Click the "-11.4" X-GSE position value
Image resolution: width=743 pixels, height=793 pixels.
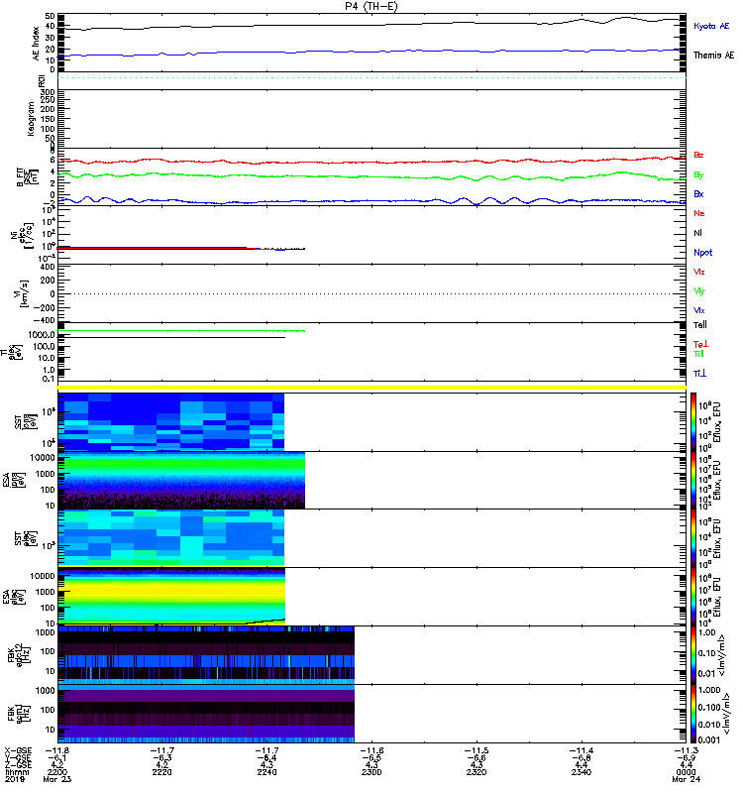click(x=581, y=751)
